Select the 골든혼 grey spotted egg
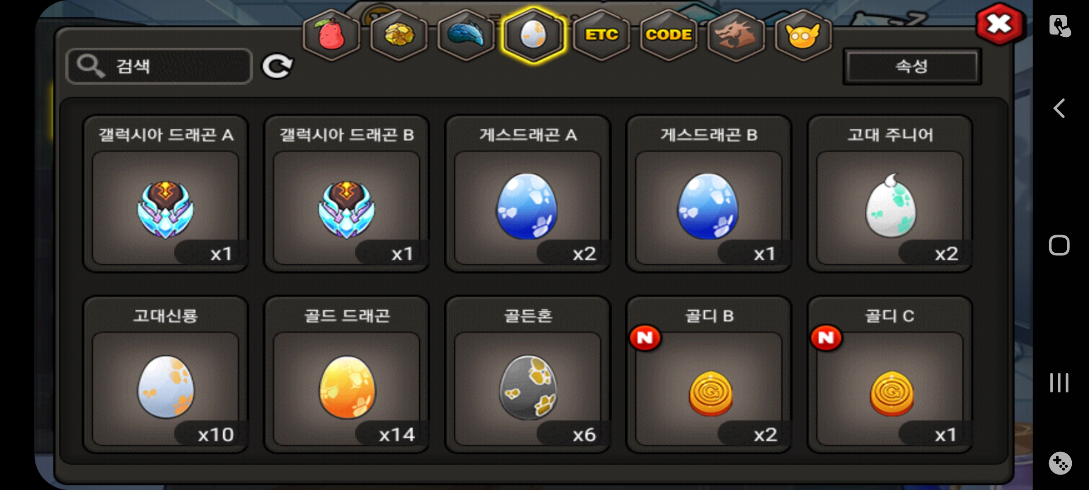The image size is (1089, 490). pos(528,375)
